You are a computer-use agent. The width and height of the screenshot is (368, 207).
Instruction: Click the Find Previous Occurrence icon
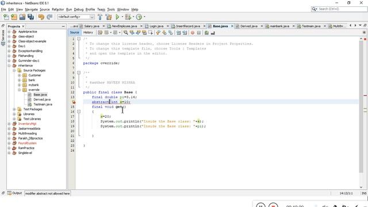click(x=132, y=33)
